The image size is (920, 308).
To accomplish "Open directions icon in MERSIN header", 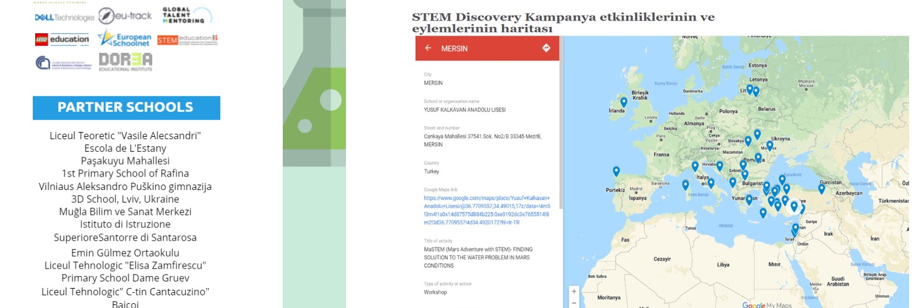I will pos(546,48).
